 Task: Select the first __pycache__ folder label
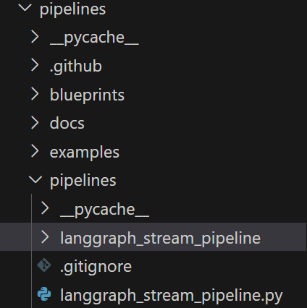tap(94, 38)
